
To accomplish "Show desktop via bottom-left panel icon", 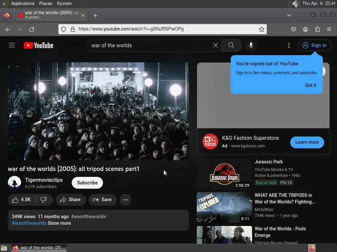I will [x=4, y=248].
